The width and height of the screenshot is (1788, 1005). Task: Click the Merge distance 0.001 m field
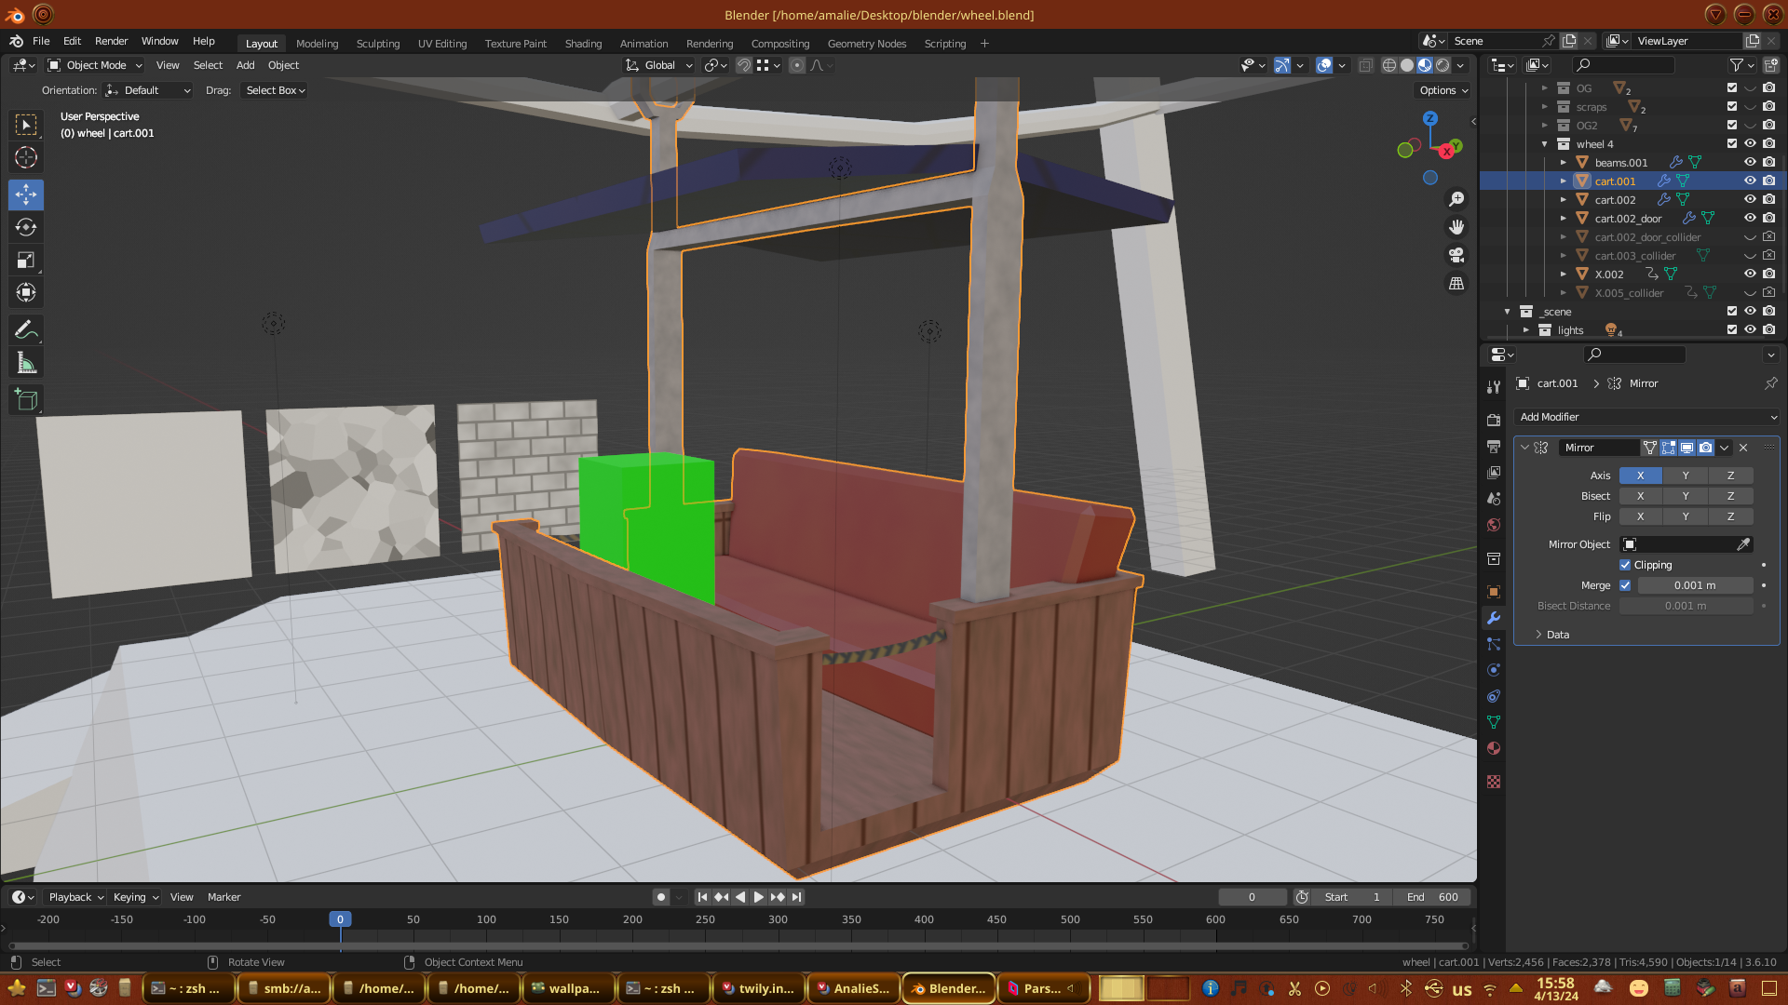[x=1694, y=585]
